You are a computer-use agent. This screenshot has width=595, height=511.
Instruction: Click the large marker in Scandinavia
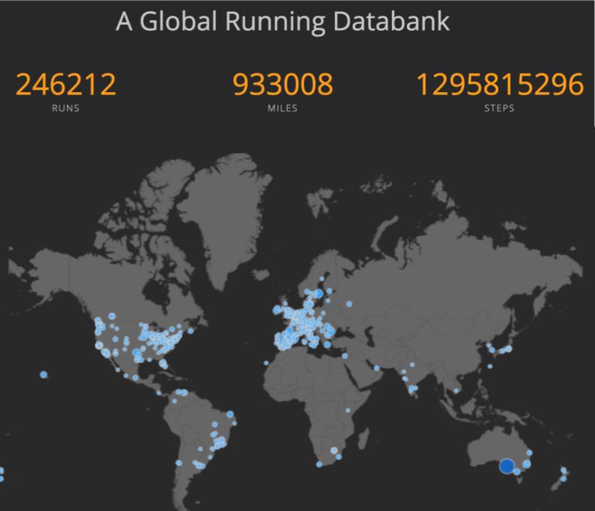[x=318, y=293]
